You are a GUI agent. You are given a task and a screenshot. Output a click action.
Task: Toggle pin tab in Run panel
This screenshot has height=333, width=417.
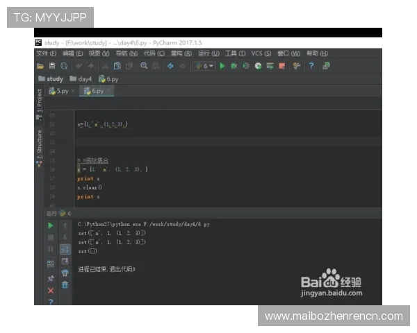(50, 277)
